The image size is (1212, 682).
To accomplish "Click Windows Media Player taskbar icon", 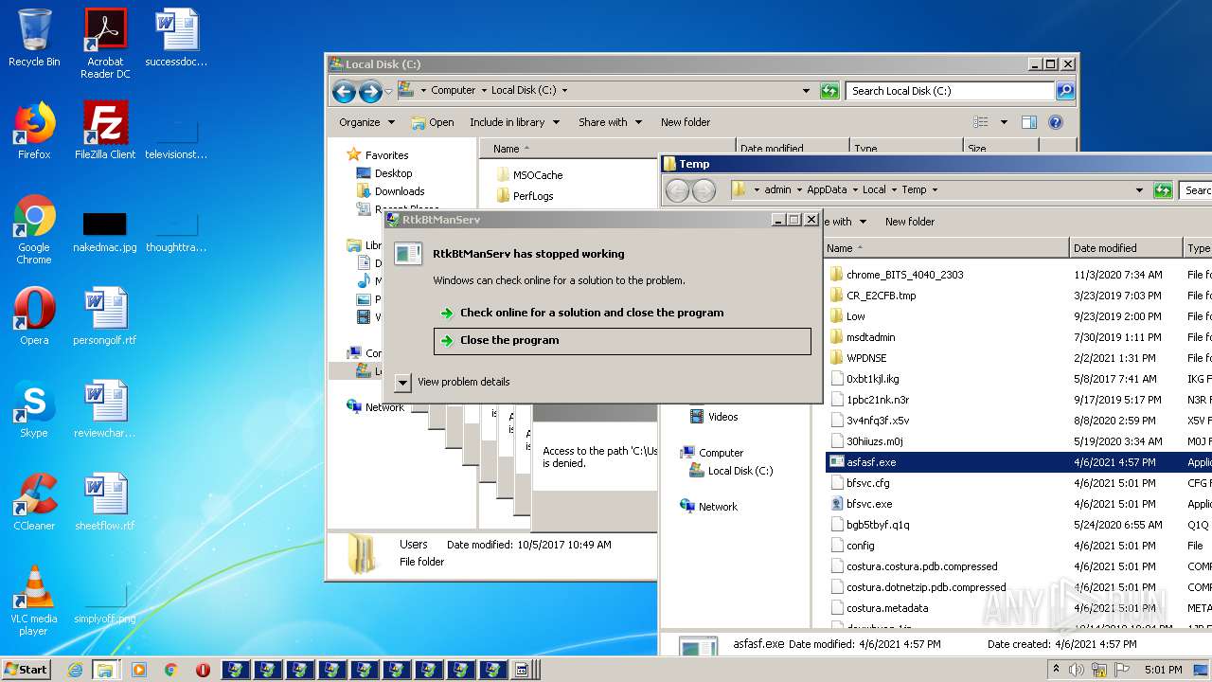I will click(139, 670).
